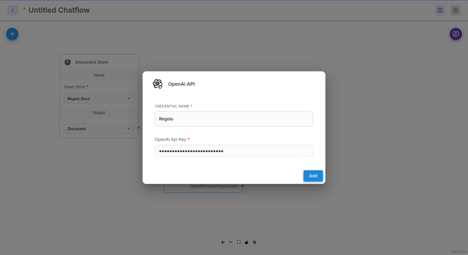Expand the Regolo Docs store dropdown
468x255 pixels.
click(x=99, y=98)
